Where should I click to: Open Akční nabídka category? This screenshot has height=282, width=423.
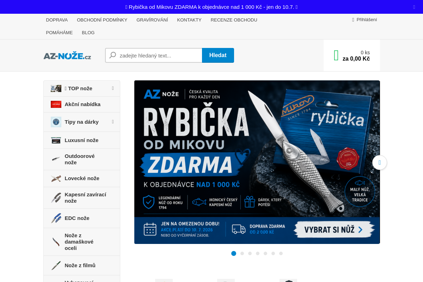click(x=82, y=104)
